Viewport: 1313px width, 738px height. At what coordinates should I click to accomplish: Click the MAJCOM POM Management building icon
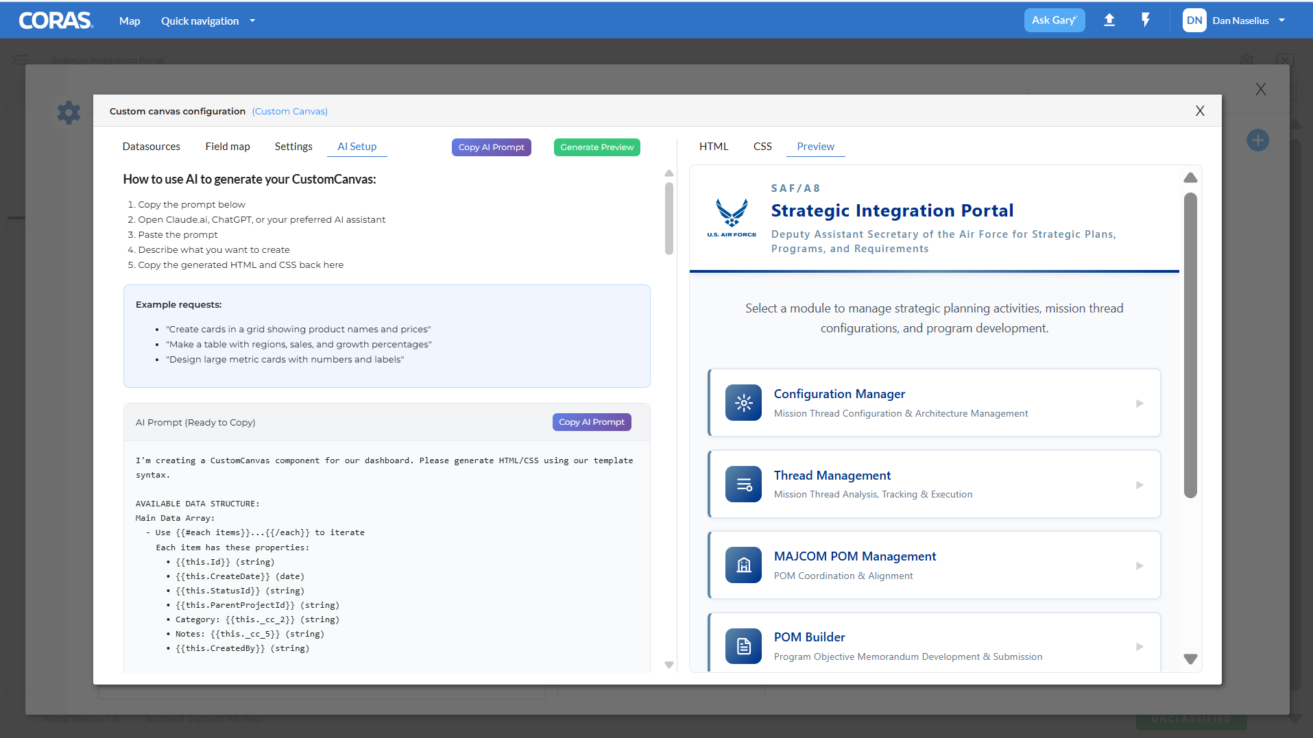point(743,565)
